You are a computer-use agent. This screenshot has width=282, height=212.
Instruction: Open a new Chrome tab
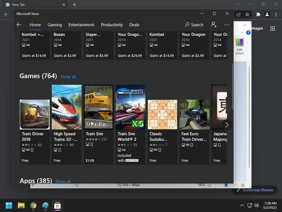(x=74, y=5)
